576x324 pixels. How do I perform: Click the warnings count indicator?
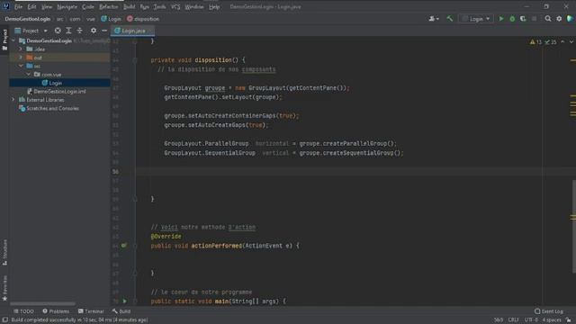(535, 42)
